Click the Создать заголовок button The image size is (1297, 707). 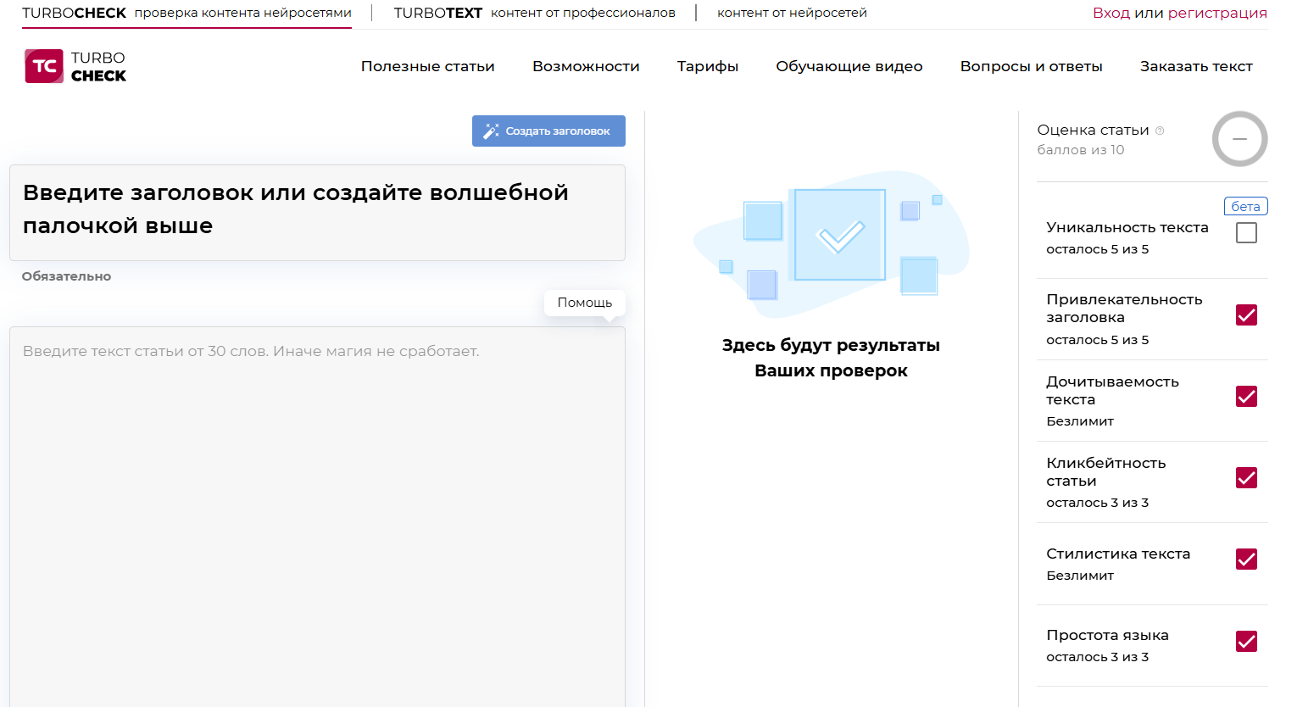(x=548, y=131)
